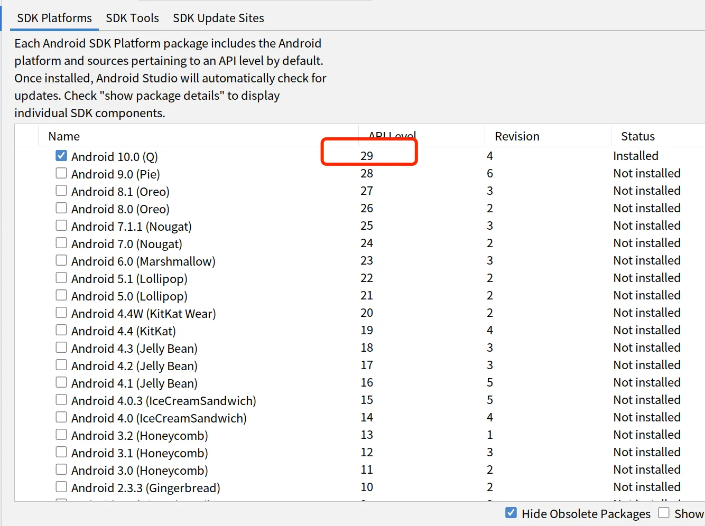
Task: Uncheck the Android 10.0 (Q) checkbox
Action: (61, 156)
